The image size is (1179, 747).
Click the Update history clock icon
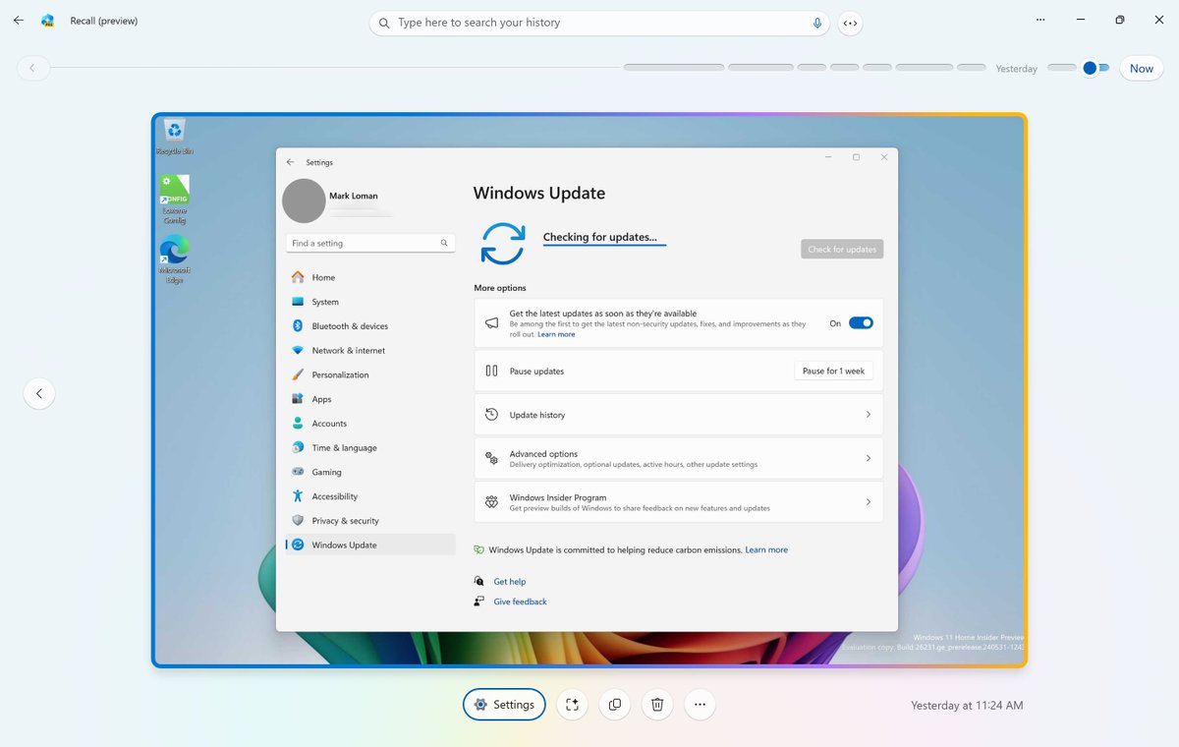pyautogui.click(x=491, y=415)
